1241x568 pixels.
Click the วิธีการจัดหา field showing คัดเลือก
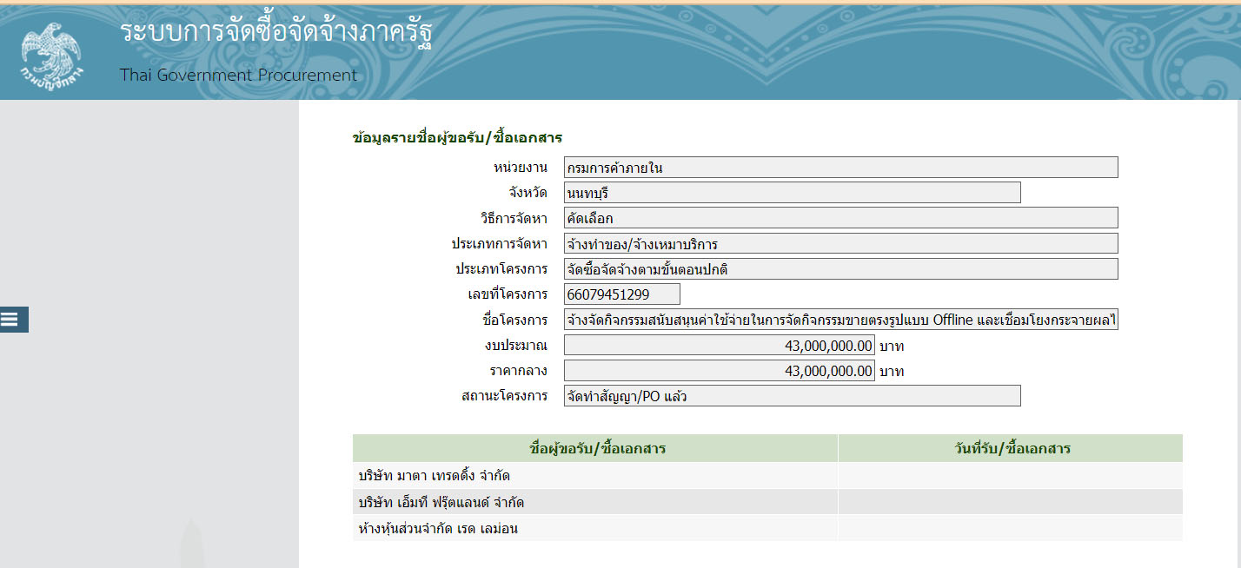click(840, 218)
